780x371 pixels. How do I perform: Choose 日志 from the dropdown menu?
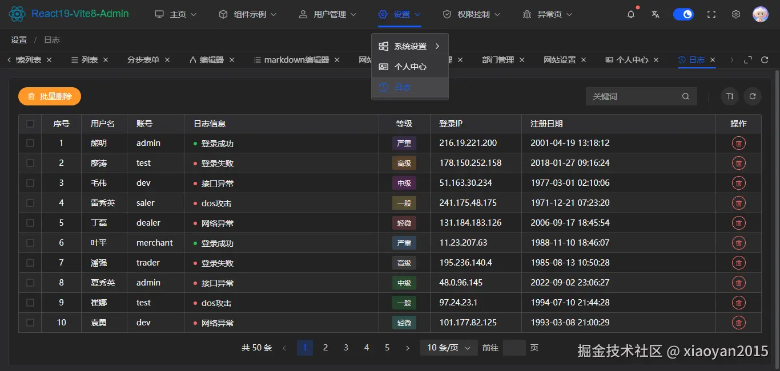point(410,87)
